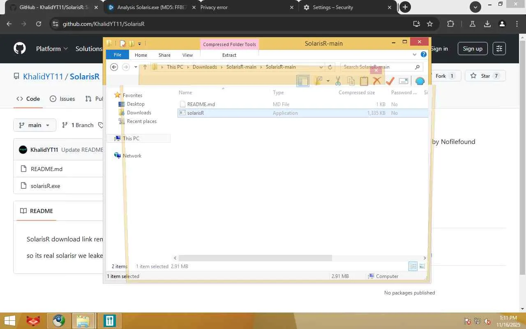Open the Chrome extensions puzzle icon

[x=450, y=24]
